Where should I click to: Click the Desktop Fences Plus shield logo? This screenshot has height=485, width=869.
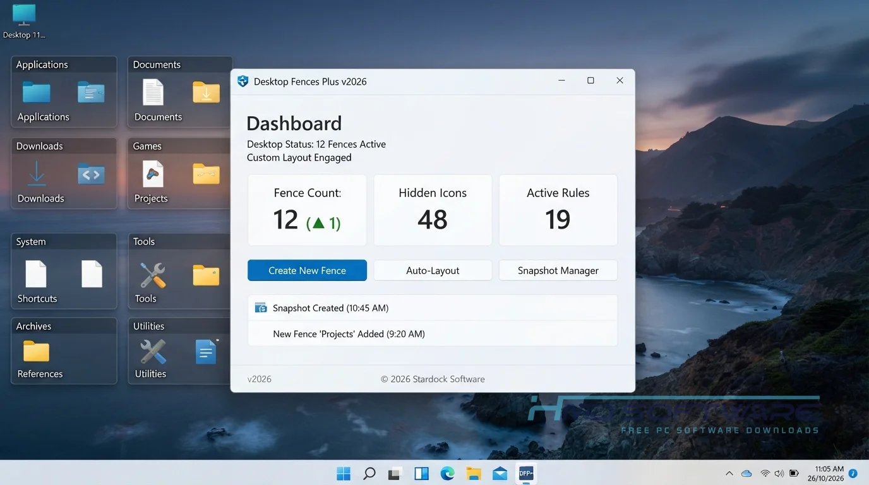243,81
